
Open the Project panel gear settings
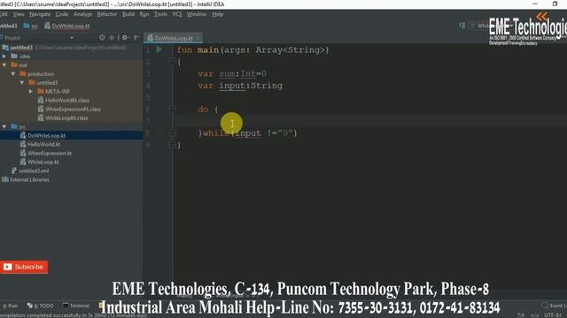coord(125,37)
